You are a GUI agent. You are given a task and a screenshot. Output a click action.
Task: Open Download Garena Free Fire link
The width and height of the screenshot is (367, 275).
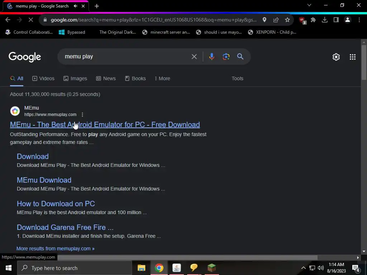click(x=65, y=227)
